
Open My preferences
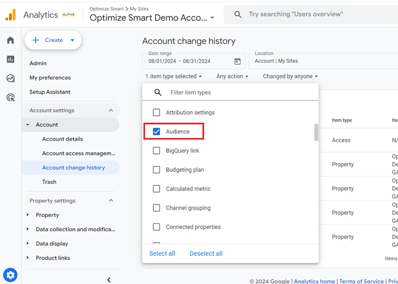point(50,78)
